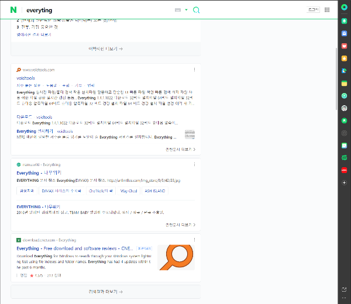
Task: Open "Everything - 나무위키" result title
Action: [x=39, y=173]
